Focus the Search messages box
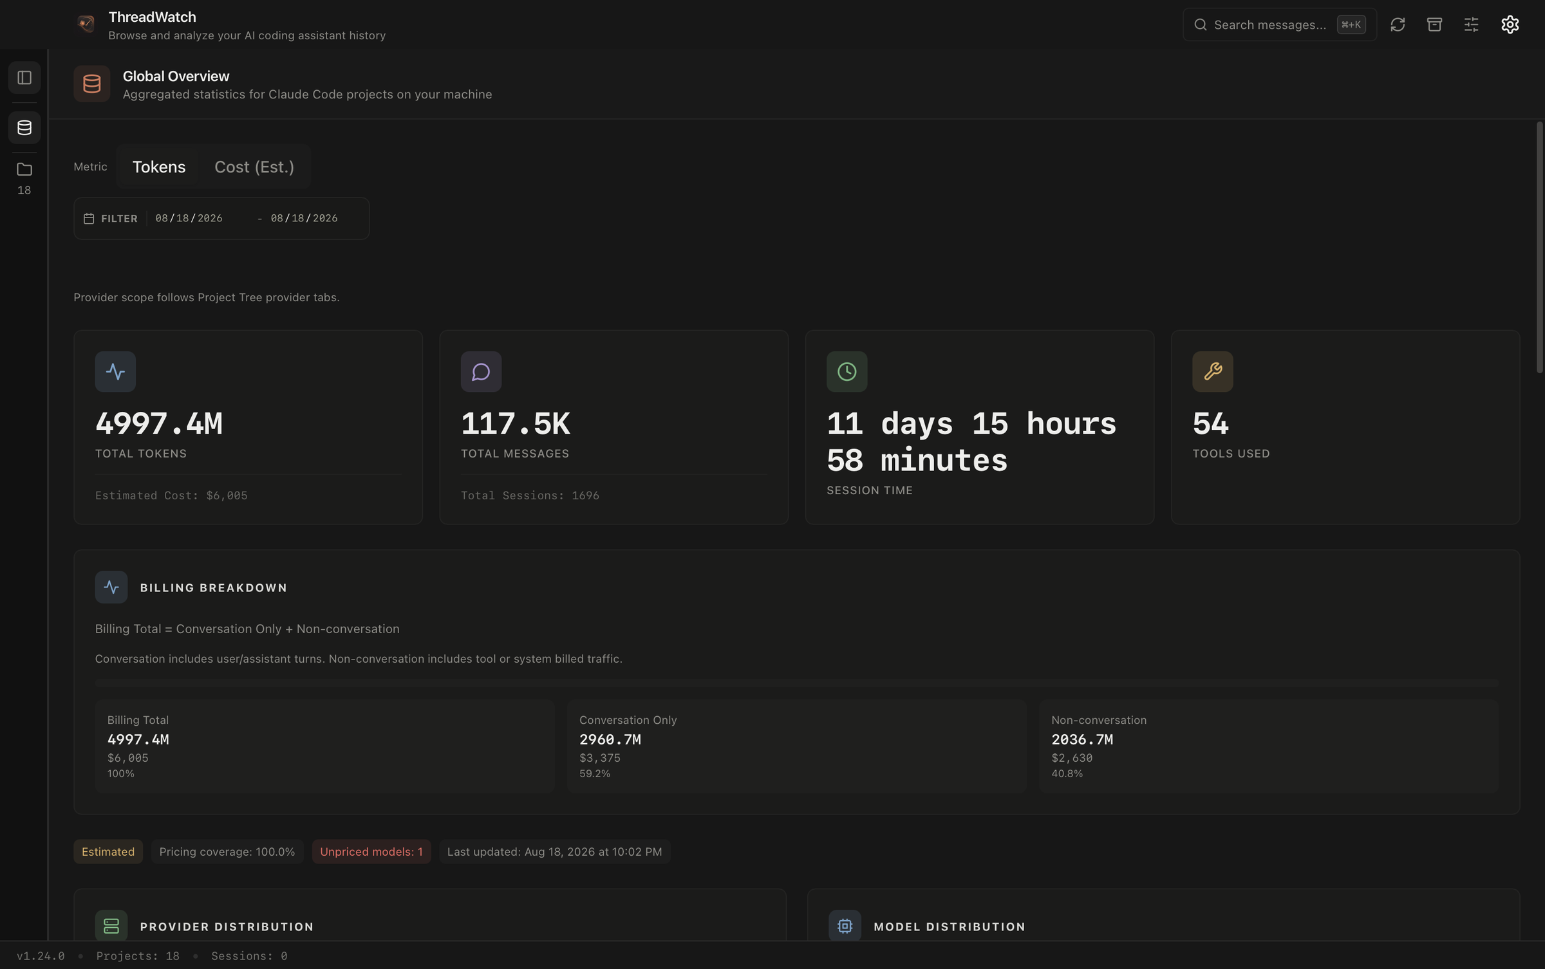This screenshot has width=1545, height=969. [1279, 24]
